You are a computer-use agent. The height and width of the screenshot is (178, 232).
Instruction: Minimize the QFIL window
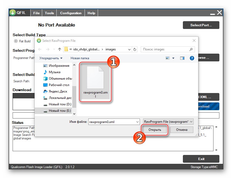click(x=212, y=14)
